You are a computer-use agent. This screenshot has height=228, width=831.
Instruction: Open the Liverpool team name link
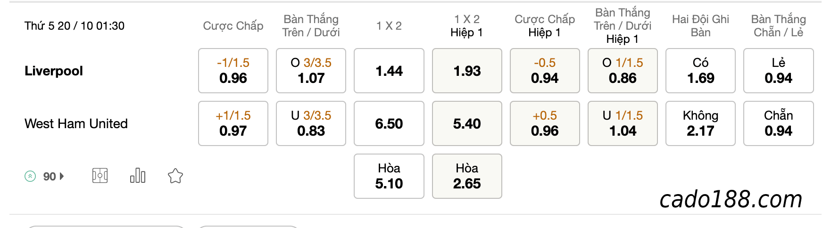pyautogui.click(x=54, y=71)
